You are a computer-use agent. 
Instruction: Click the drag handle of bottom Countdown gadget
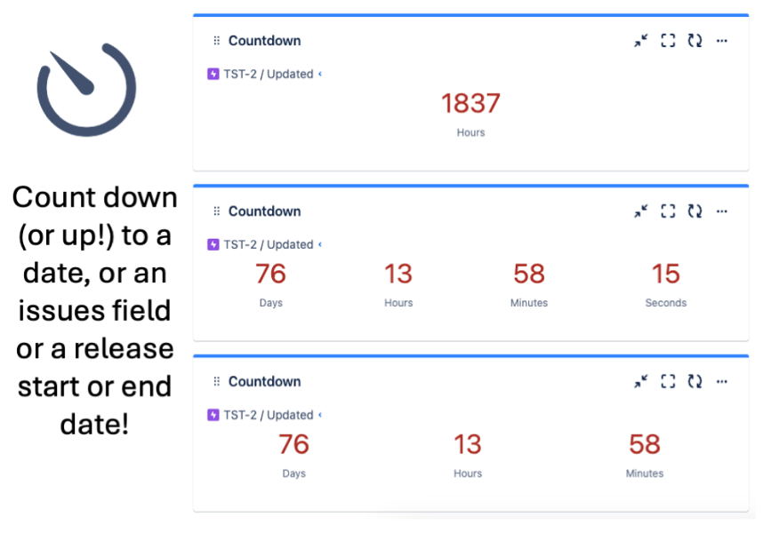click(217, 382)
